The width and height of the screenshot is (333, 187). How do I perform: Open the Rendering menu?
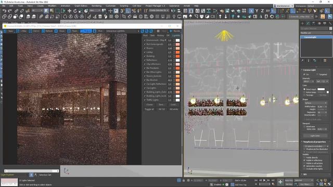click(x=96, y=6)
